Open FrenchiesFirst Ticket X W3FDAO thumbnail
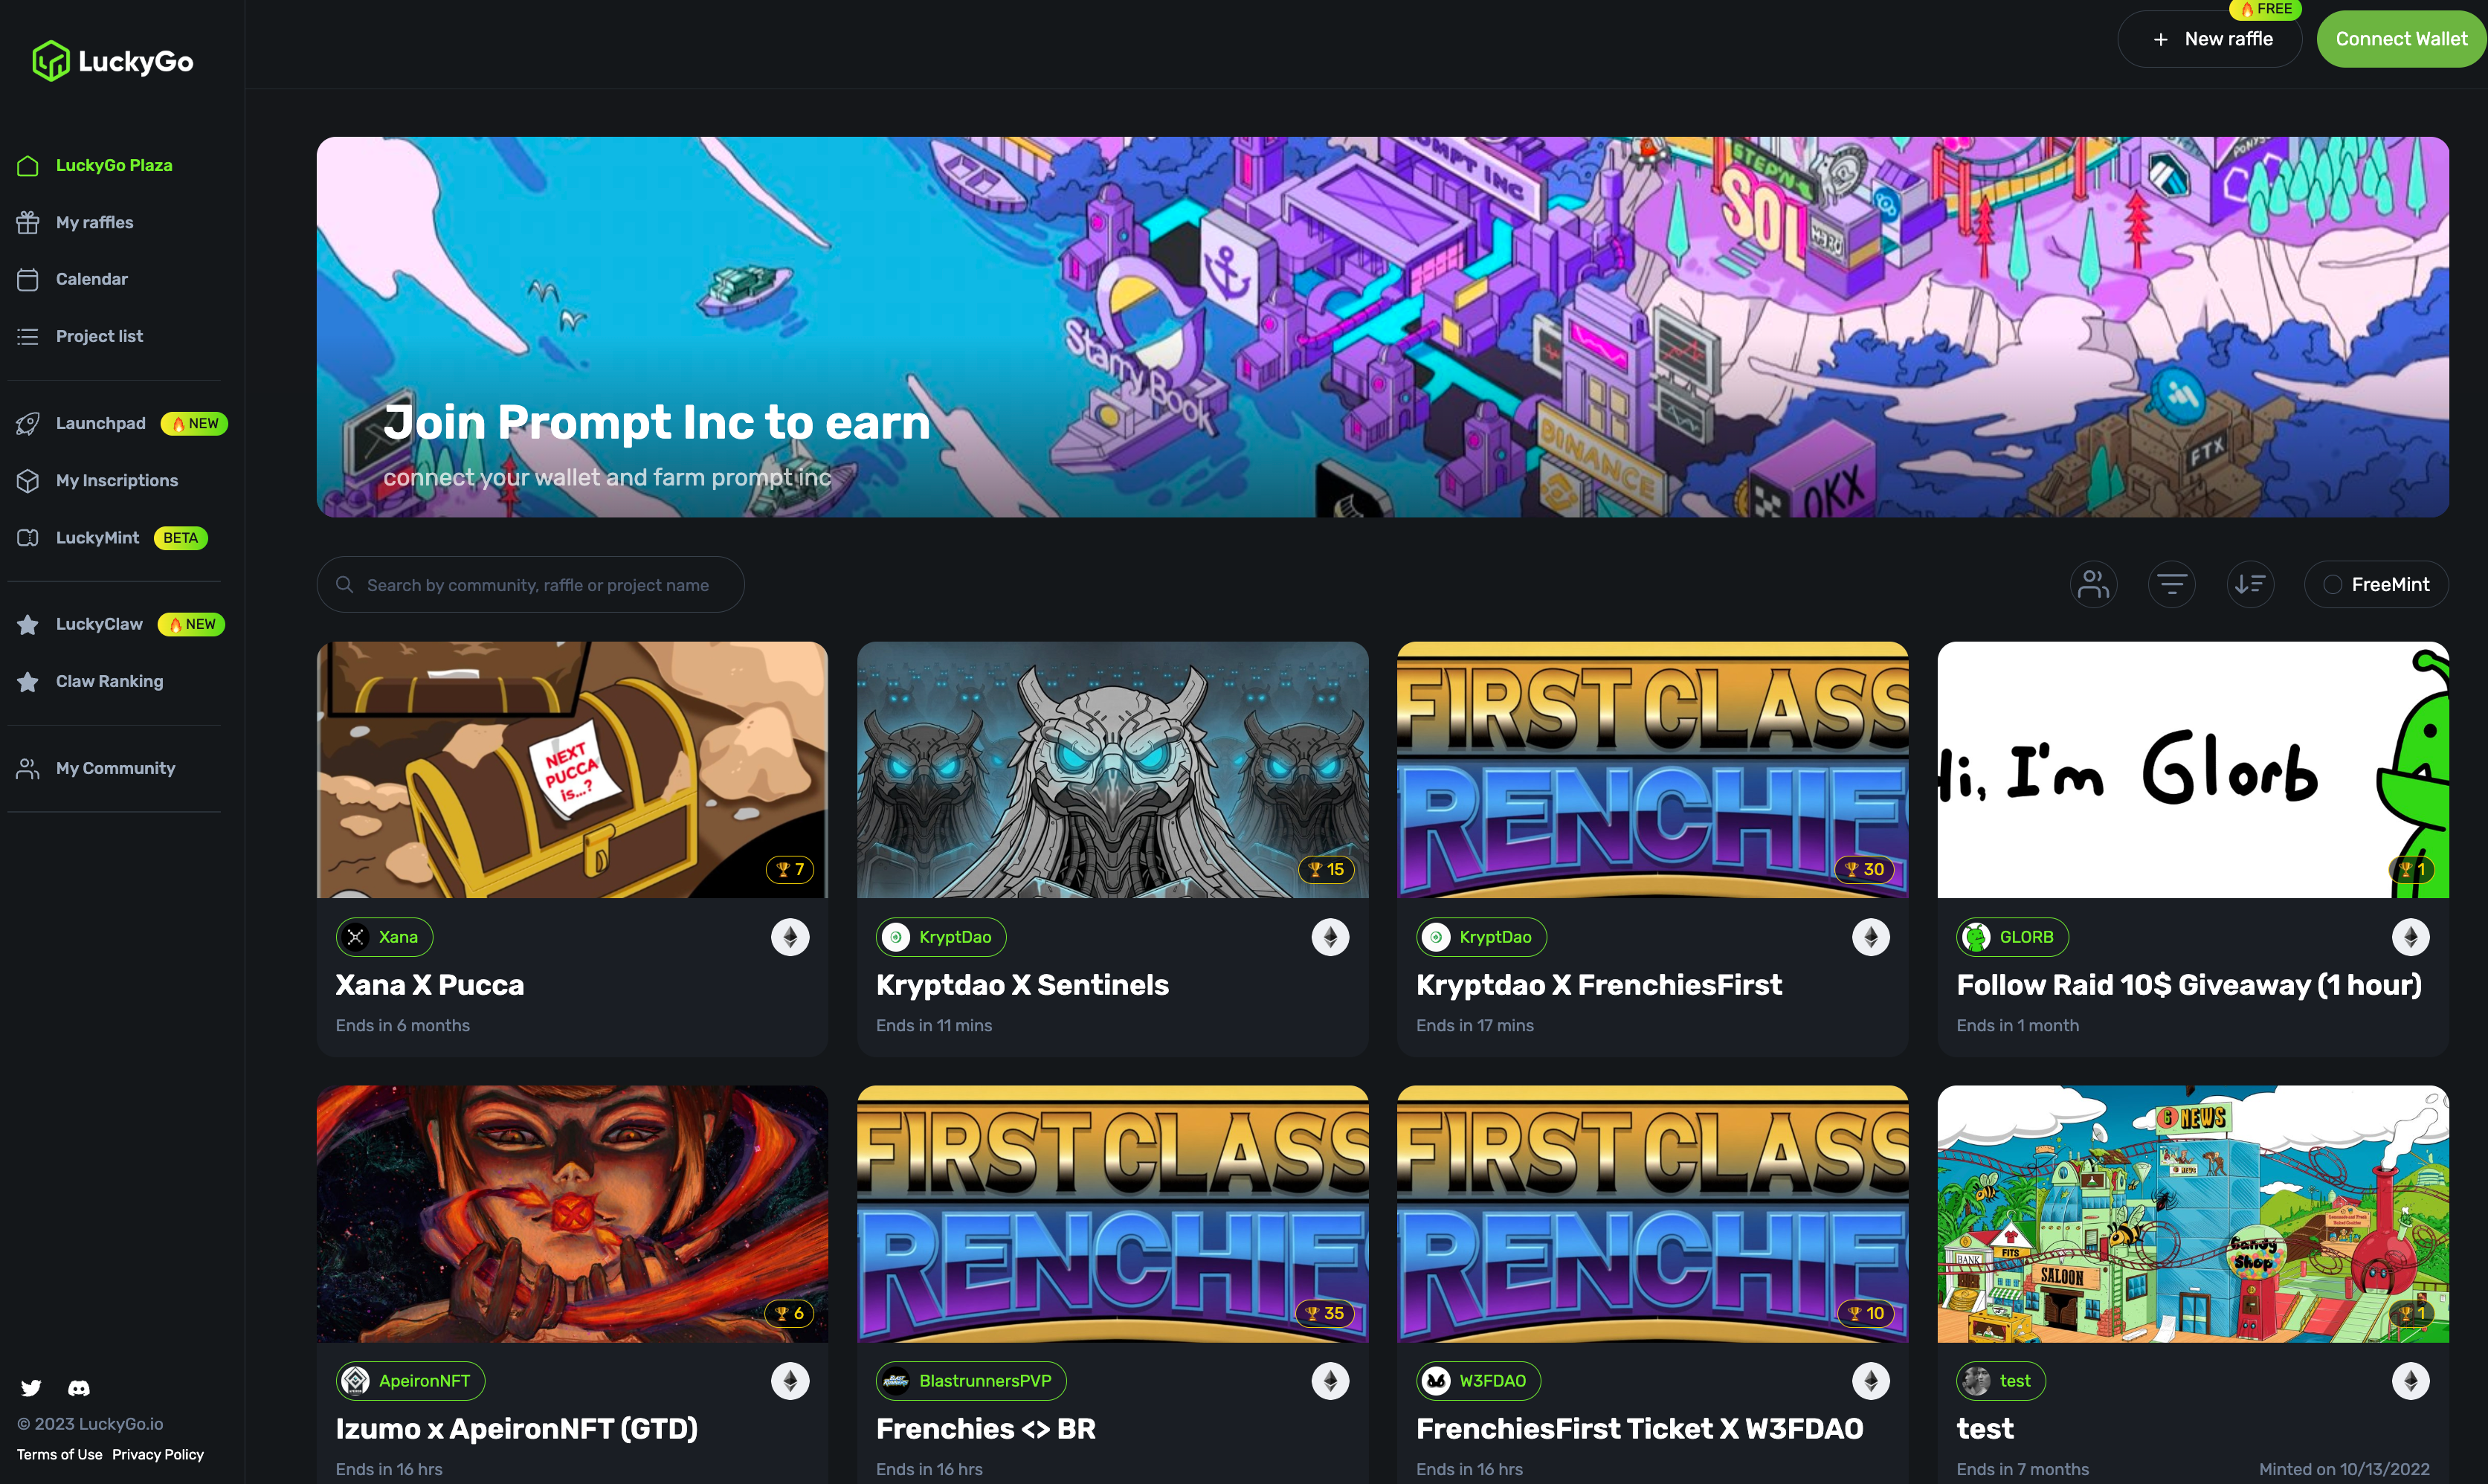Viewport: 2488px width, 1484px height. 1652,1214
